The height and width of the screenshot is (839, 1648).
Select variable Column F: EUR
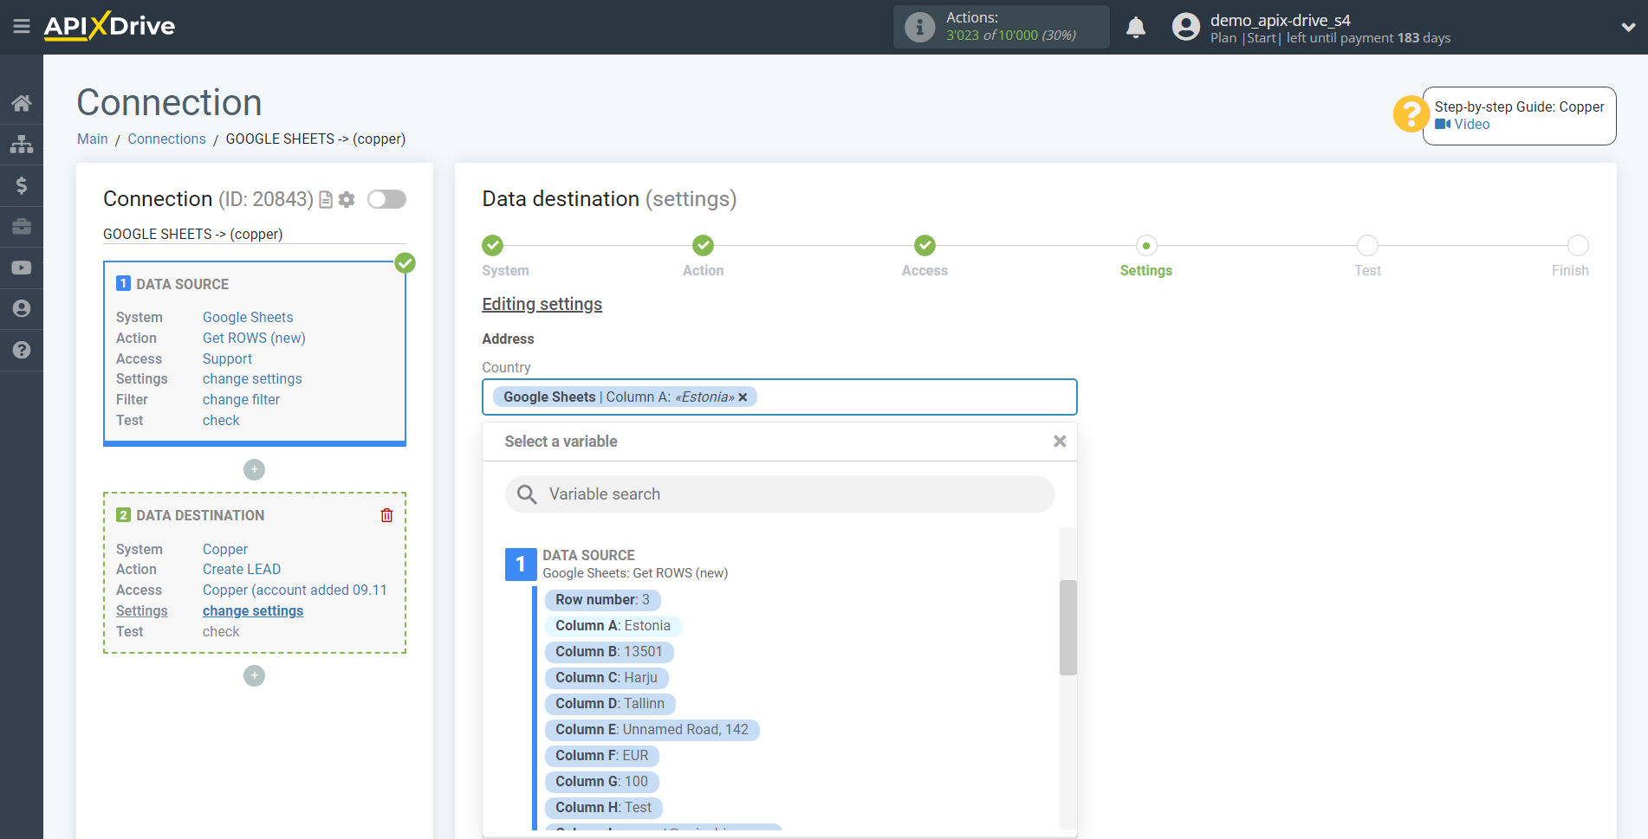(602, 756)
